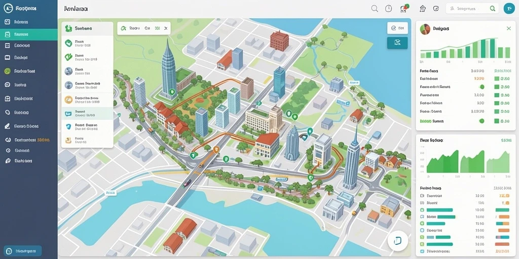The image size is (519, 259).
Task: Open notifications icon with red and green badge
Action: (404, 8)
